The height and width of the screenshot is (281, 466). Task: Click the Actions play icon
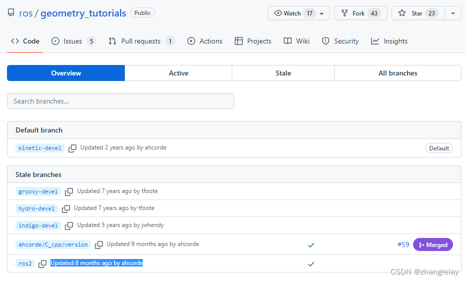[x=191, y=41]
